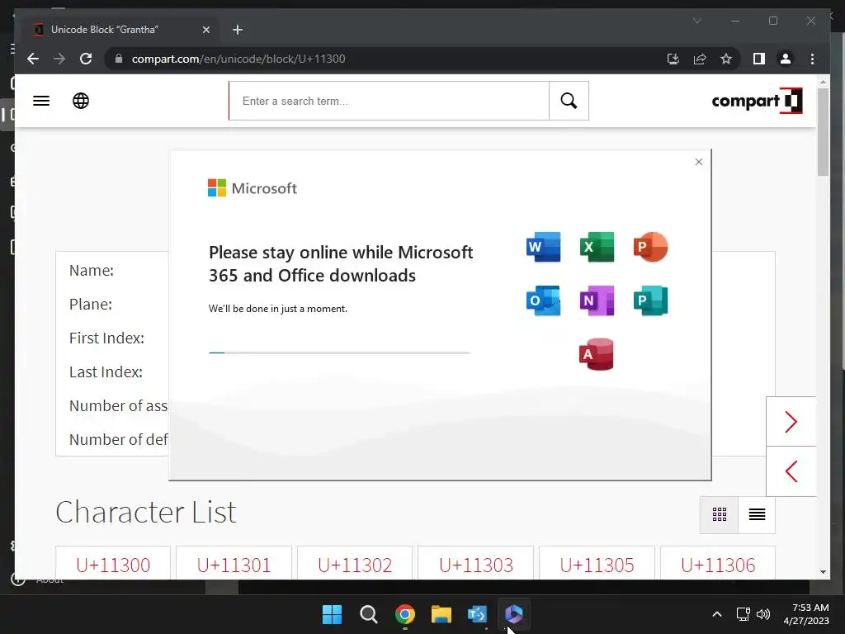Switch character list to grid view

pyautogui.click(x=719, y=514)
